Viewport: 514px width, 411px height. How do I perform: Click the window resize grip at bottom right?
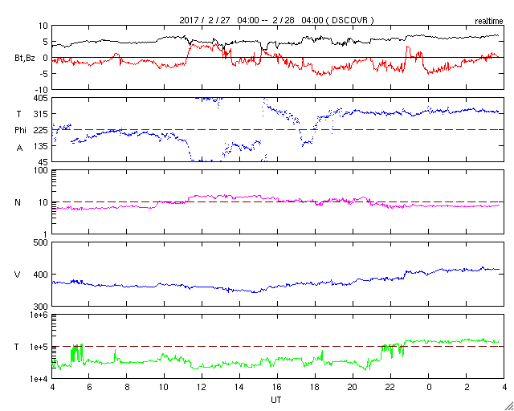point(508,406)
